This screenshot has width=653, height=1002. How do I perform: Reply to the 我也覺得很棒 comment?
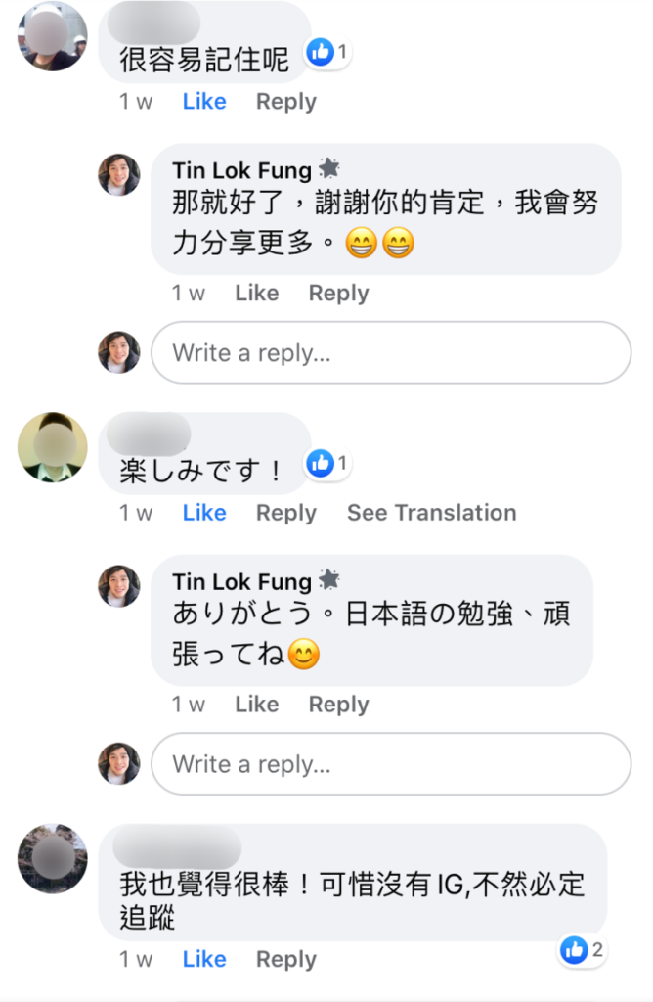click(285, 960)
